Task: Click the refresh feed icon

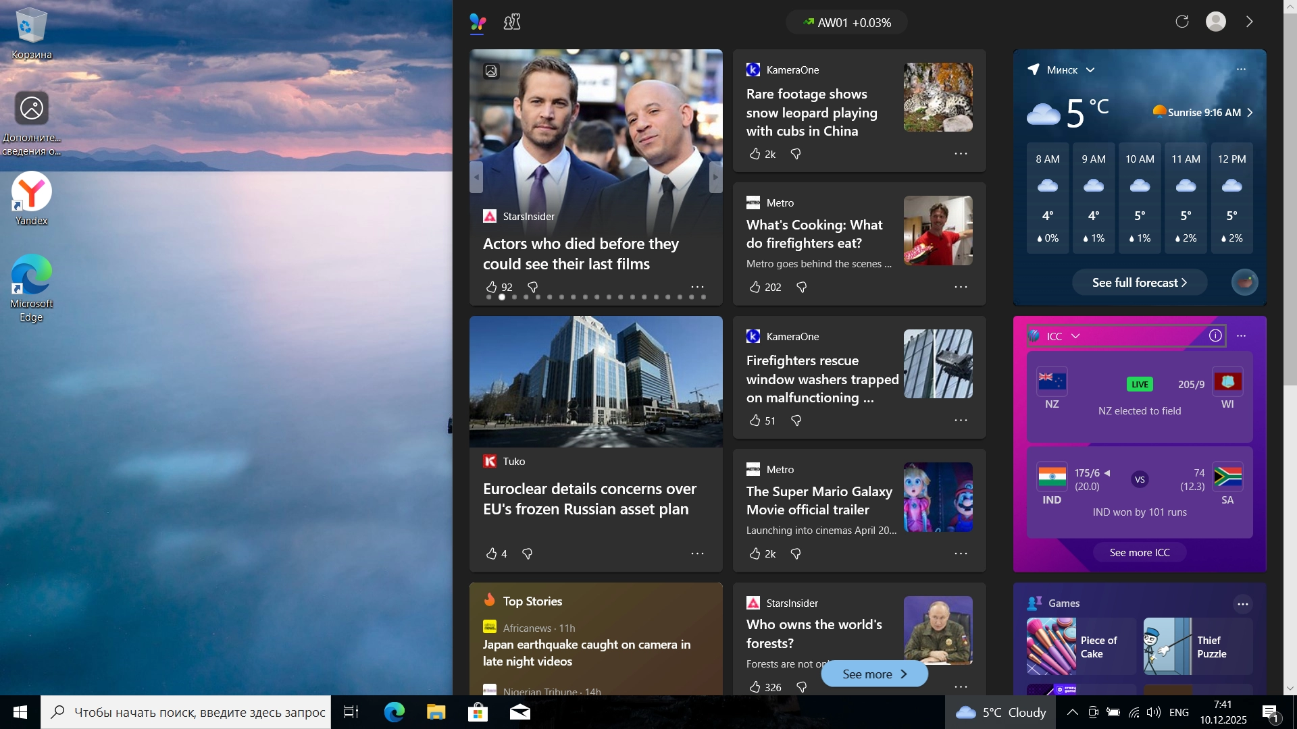Action: (x=1181, y=22)
